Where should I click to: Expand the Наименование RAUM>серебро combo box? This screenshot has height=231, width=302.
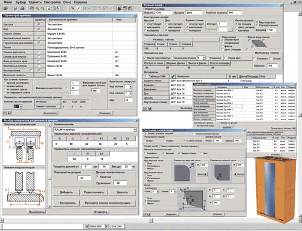tap(135, 130)
